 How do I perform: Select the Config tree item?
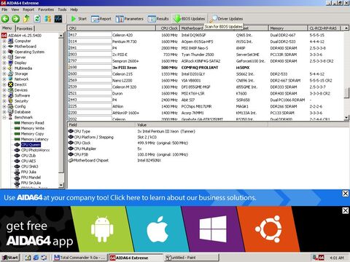(20, 106)
